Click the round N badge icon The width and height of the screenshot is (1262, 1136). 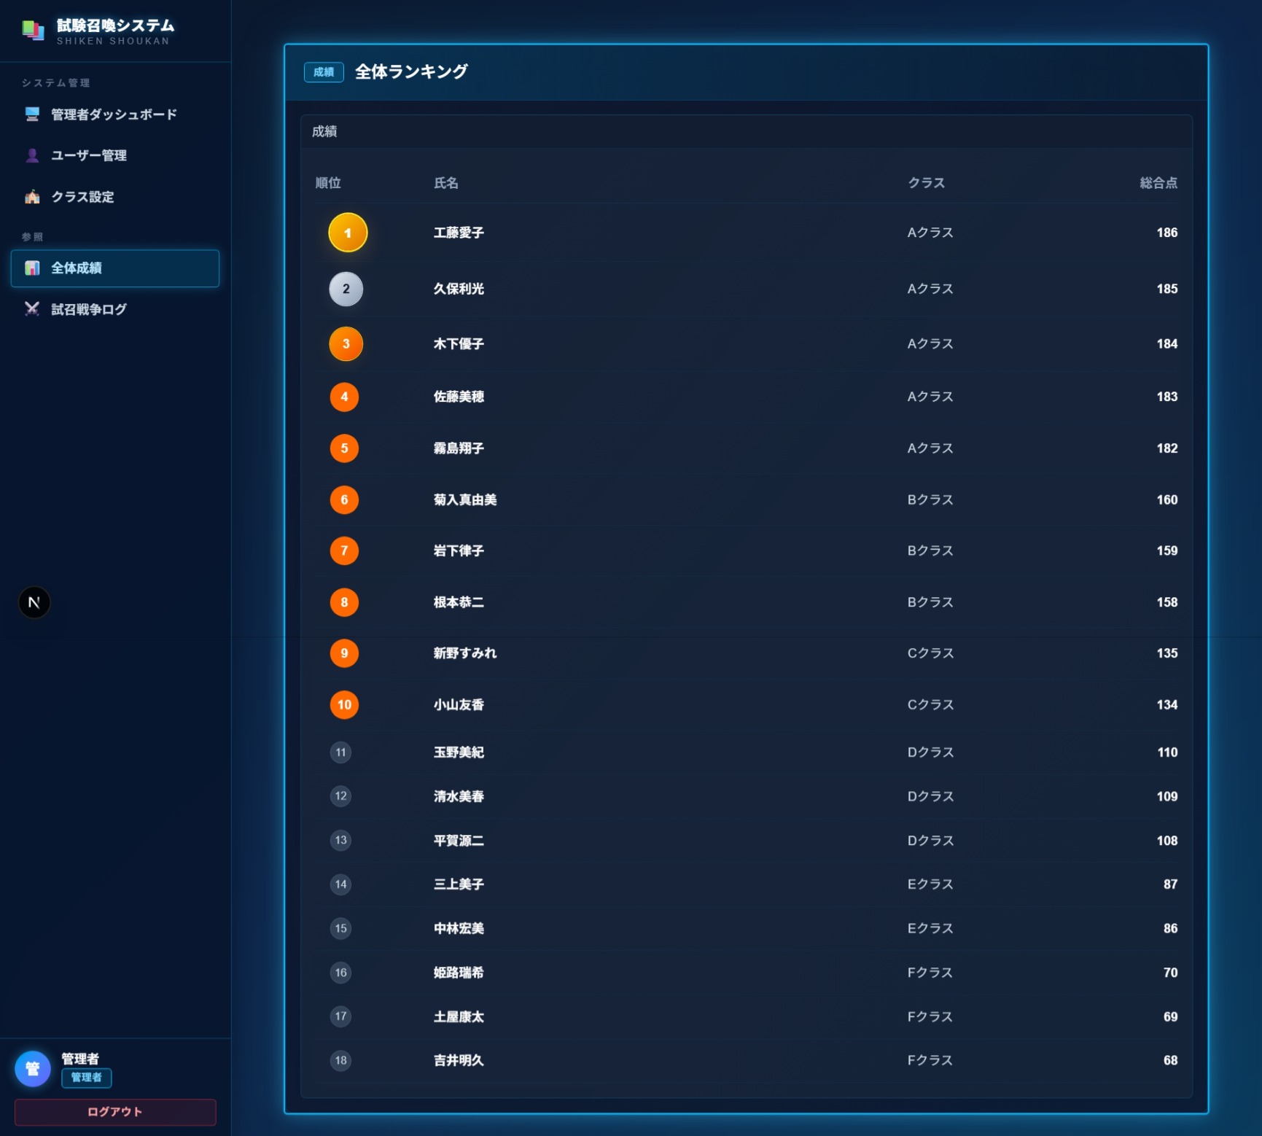coord(34,602)
